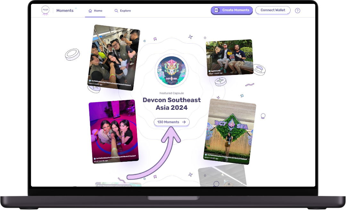Image resolution: width=346 pixels, height=210 pixels.
Task: Click the Featured Capsule heading Devcon Southeast Asia 2024
Action: [x=172, y=104]
